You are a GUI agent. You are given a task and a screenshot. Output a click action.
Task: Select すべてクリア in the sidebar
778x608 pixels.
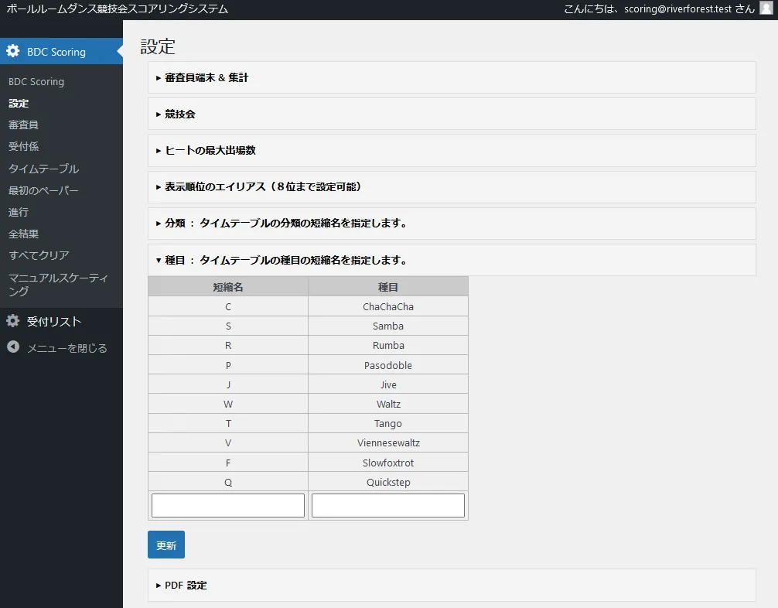point(39,255)
